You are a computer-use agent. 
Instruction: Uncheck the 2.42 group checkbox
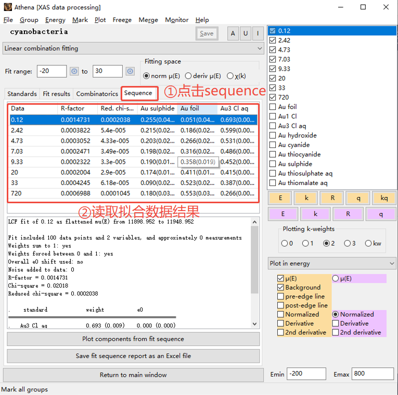point(273,40)
